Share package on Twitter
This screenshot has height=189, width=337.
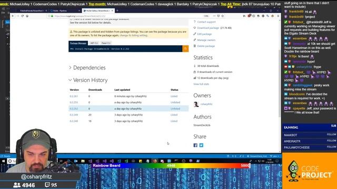pyautogui.click(x=201, y=145)
